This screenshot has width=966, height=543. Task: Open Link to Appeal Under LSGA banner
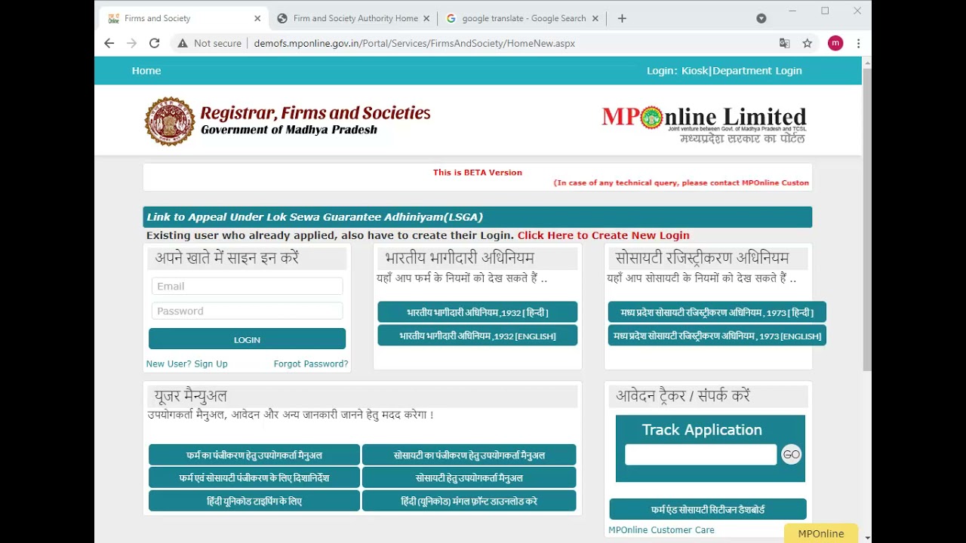click(x=477, y=217)
